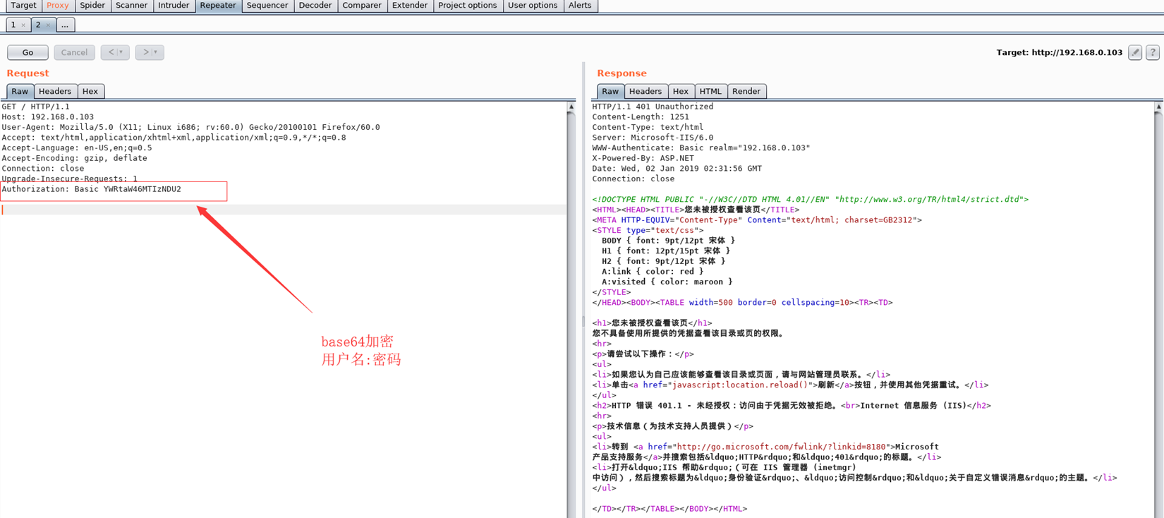Click the go.microsoft.com fwlink URL text

pos(780,447)
